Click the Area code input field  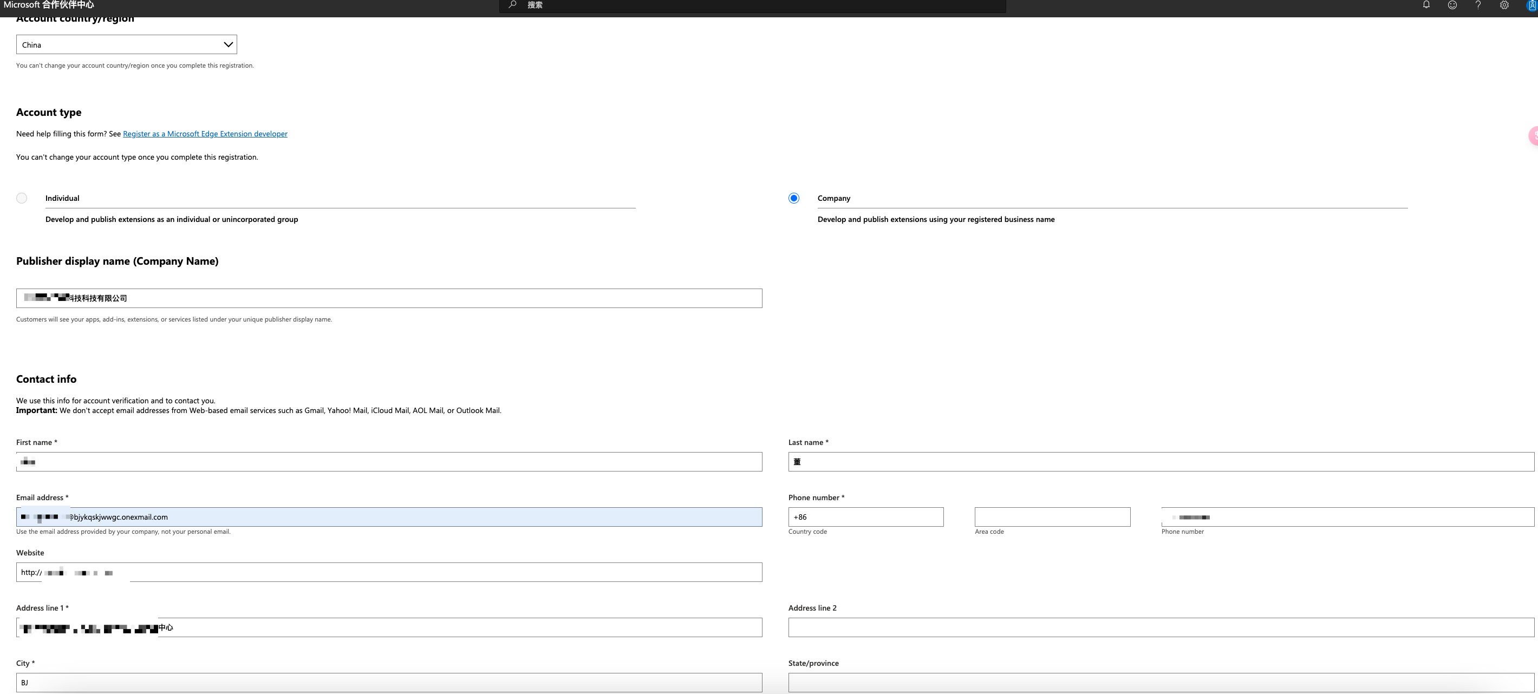[1052, 517]
